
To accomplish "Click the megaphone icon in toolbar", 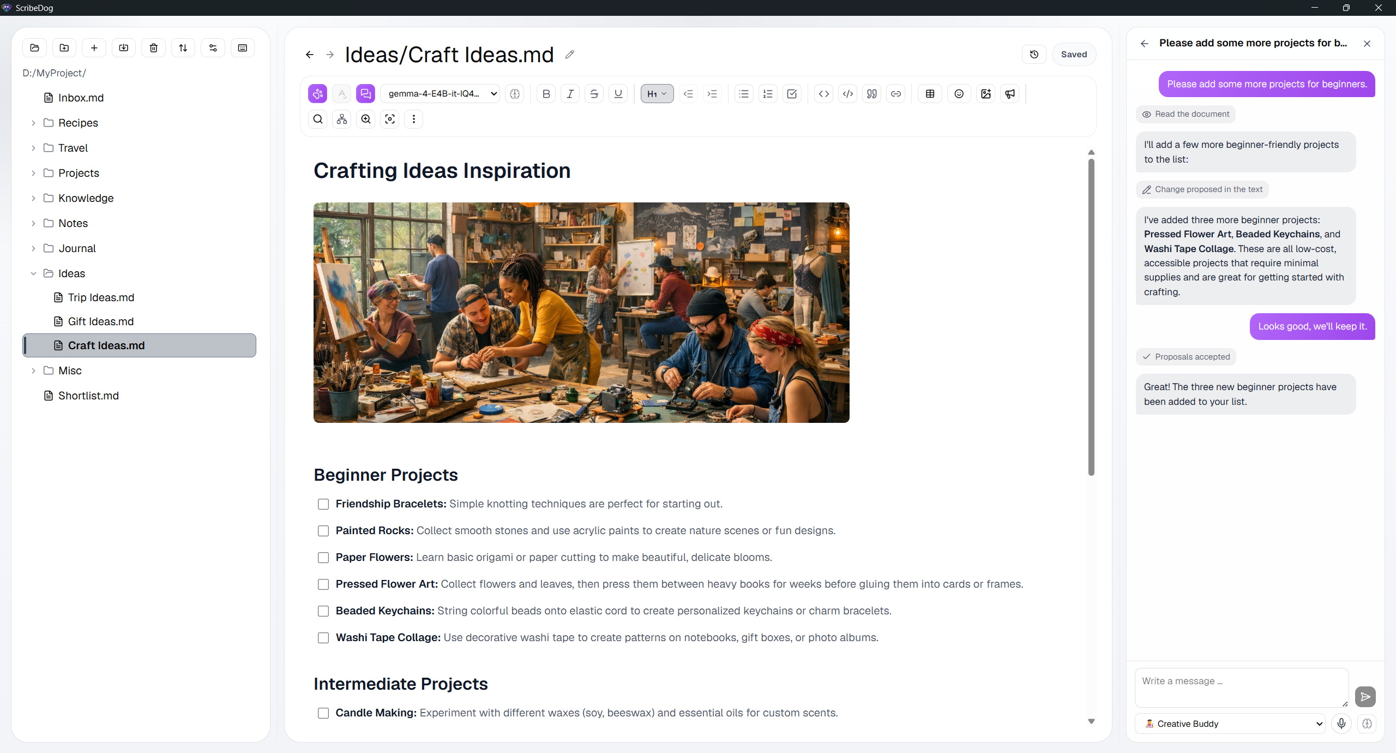I will click(1010, 94).
